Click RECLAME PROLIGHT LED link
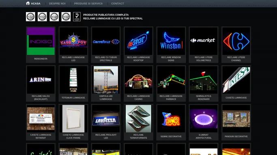This screenshot has height=155, width=277. 106,136
